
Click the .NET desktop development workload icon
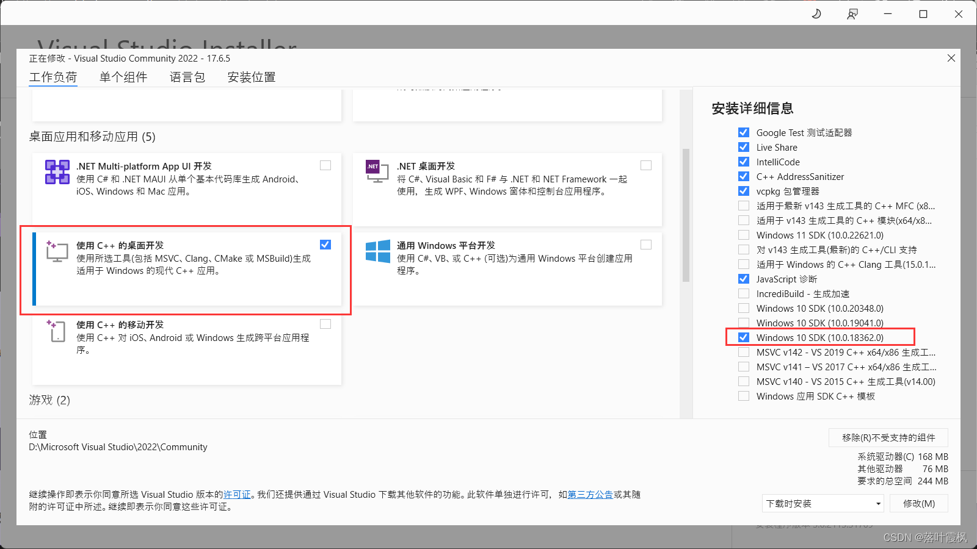point(377,171)
